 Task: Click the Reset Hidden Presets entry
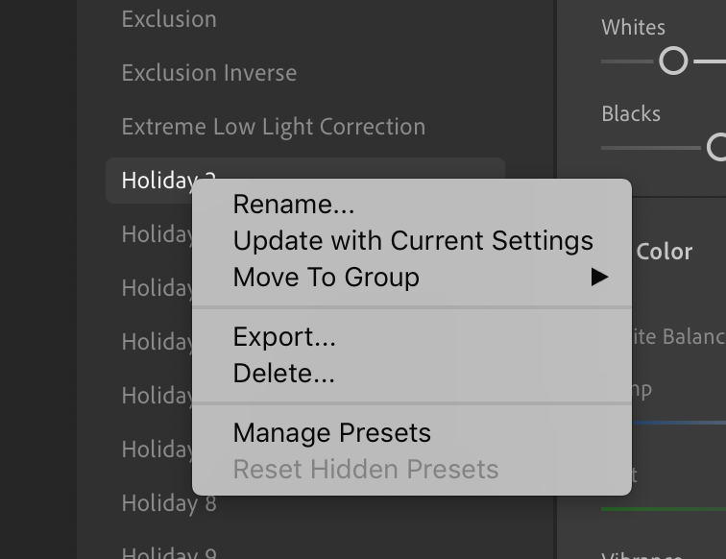coord(365,470)
